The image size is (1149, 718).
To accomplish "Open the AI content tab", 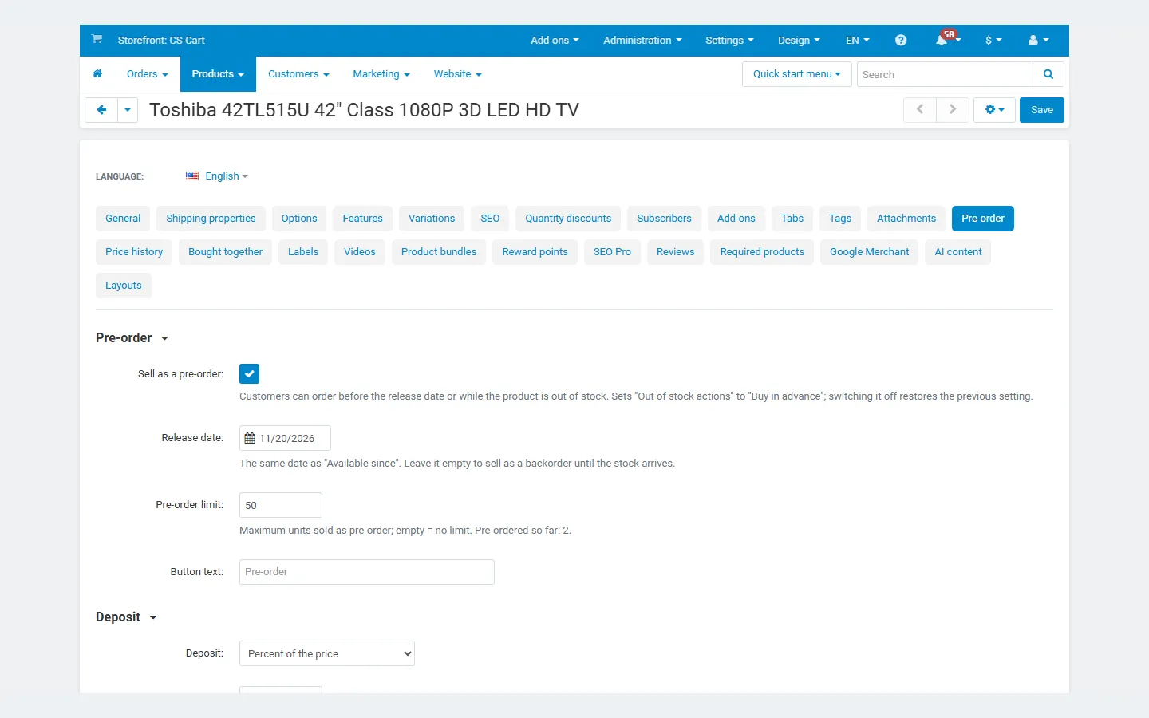I will tap(958, 252).
